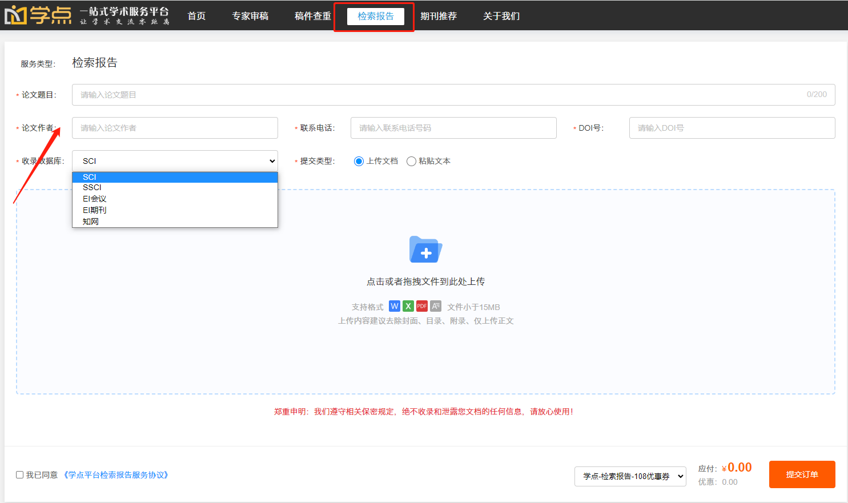Open 期刊推荐 navigation item
The height and width of the screenshot is (503, 848).
click(439, 16)
